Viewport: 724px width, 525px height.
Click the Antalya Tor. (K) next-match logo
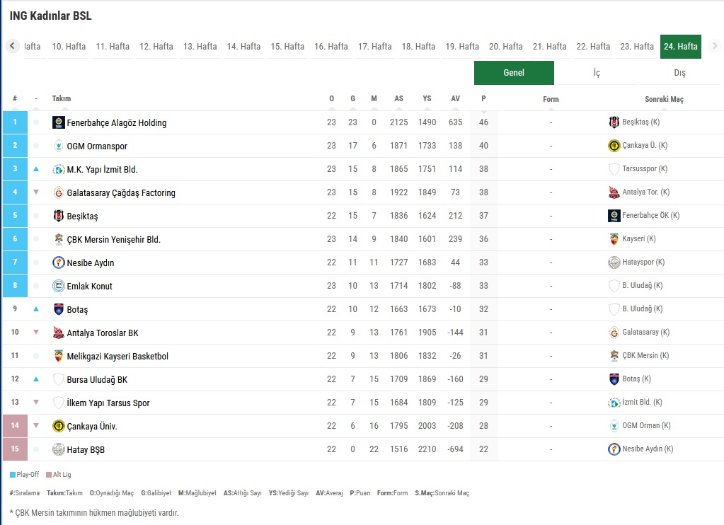pos(614,192)
